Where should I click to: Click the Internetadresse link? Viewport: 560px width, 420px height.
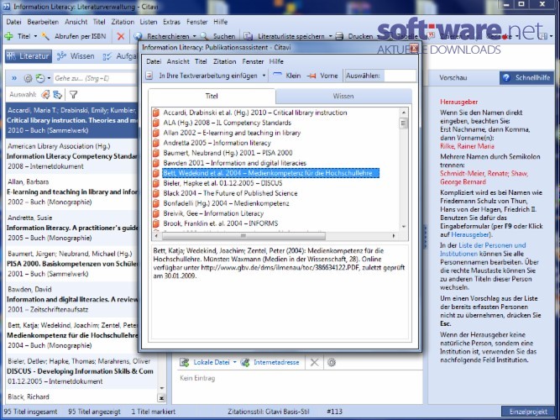(x=276, y=362)
